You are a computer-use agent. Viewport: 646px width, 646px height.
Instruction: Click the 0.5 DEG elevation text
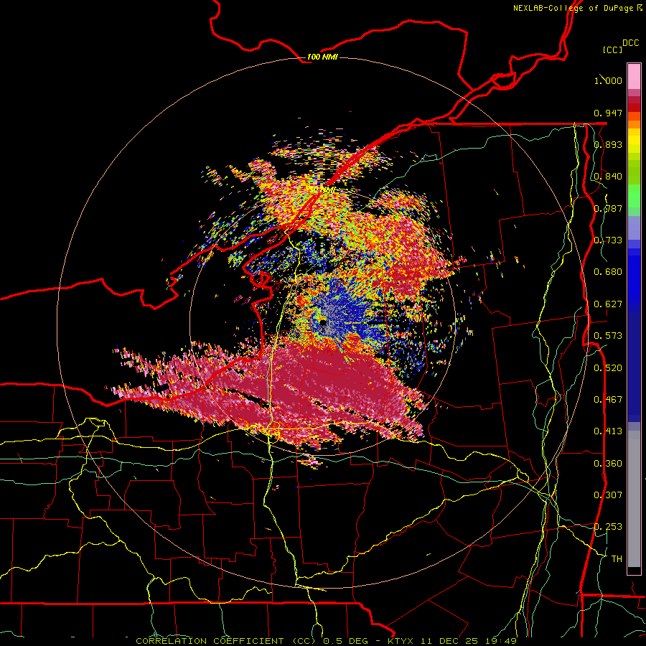(x=347, y=641)
